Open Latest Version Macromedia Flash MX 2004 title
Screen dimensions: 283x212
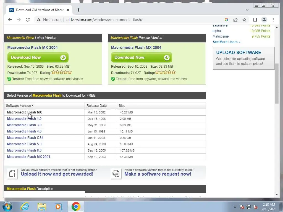[x=33, y=47]
